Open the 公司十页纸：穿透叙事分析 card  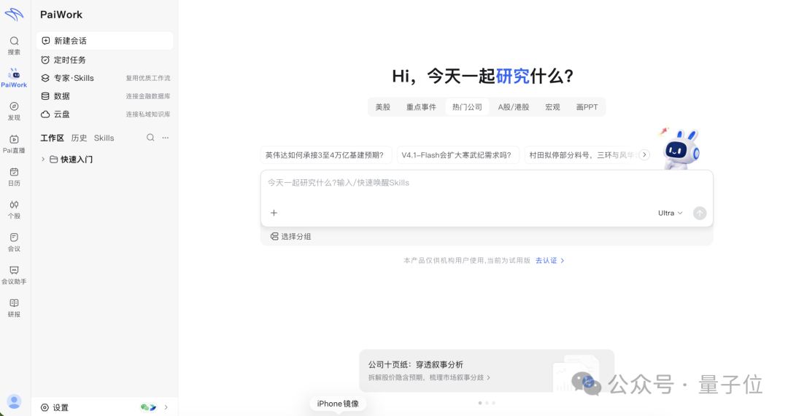tap(487, 371)
